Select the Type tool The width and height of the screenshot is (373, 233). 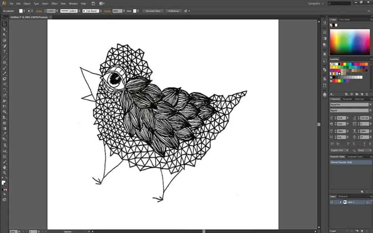click(x=5, y=51)
